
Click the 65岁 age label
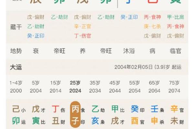155,83
